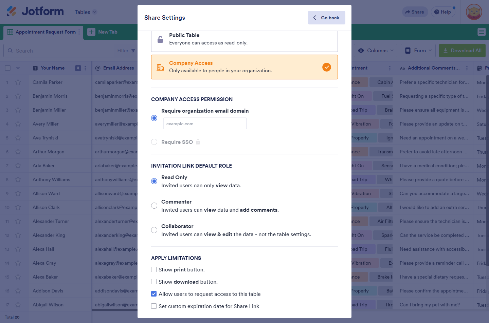This screenshot has width=489, height=323.
Task: Click the Go back button
Action: tap(326, 18)
